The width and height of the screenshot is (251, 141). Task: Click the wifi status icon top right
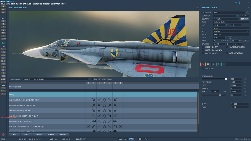pos(236,3)
